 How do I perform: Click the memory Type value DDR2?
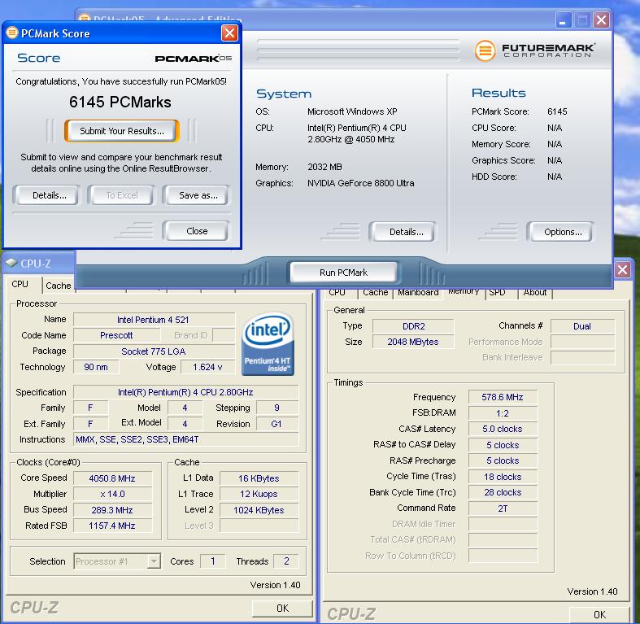pos(413,326)
